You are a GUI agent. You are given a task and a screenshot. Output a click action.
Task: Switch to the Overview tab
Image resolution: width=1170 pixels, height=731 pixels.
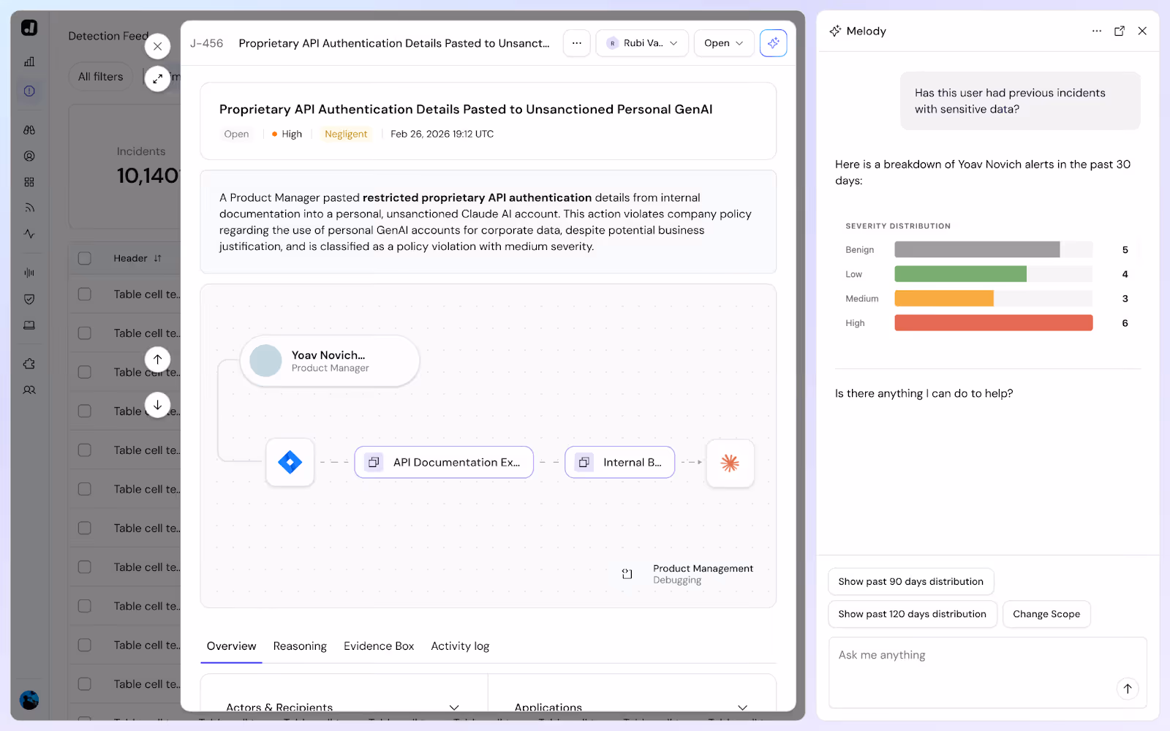coord(231,646)
